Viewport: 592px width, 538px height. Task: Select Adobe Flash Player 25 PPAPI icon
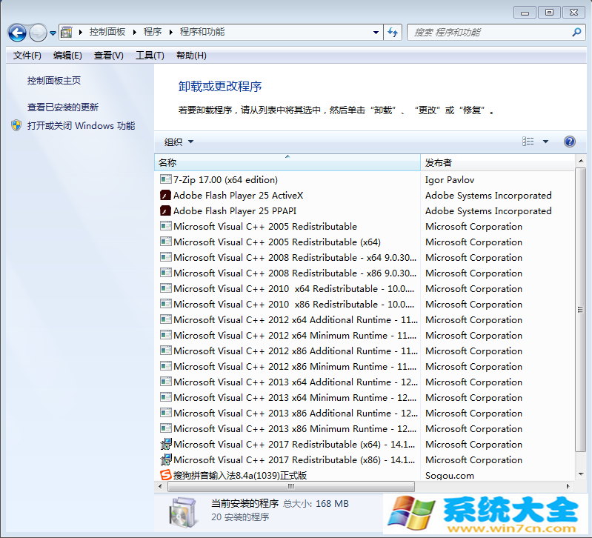pos(166,211)
